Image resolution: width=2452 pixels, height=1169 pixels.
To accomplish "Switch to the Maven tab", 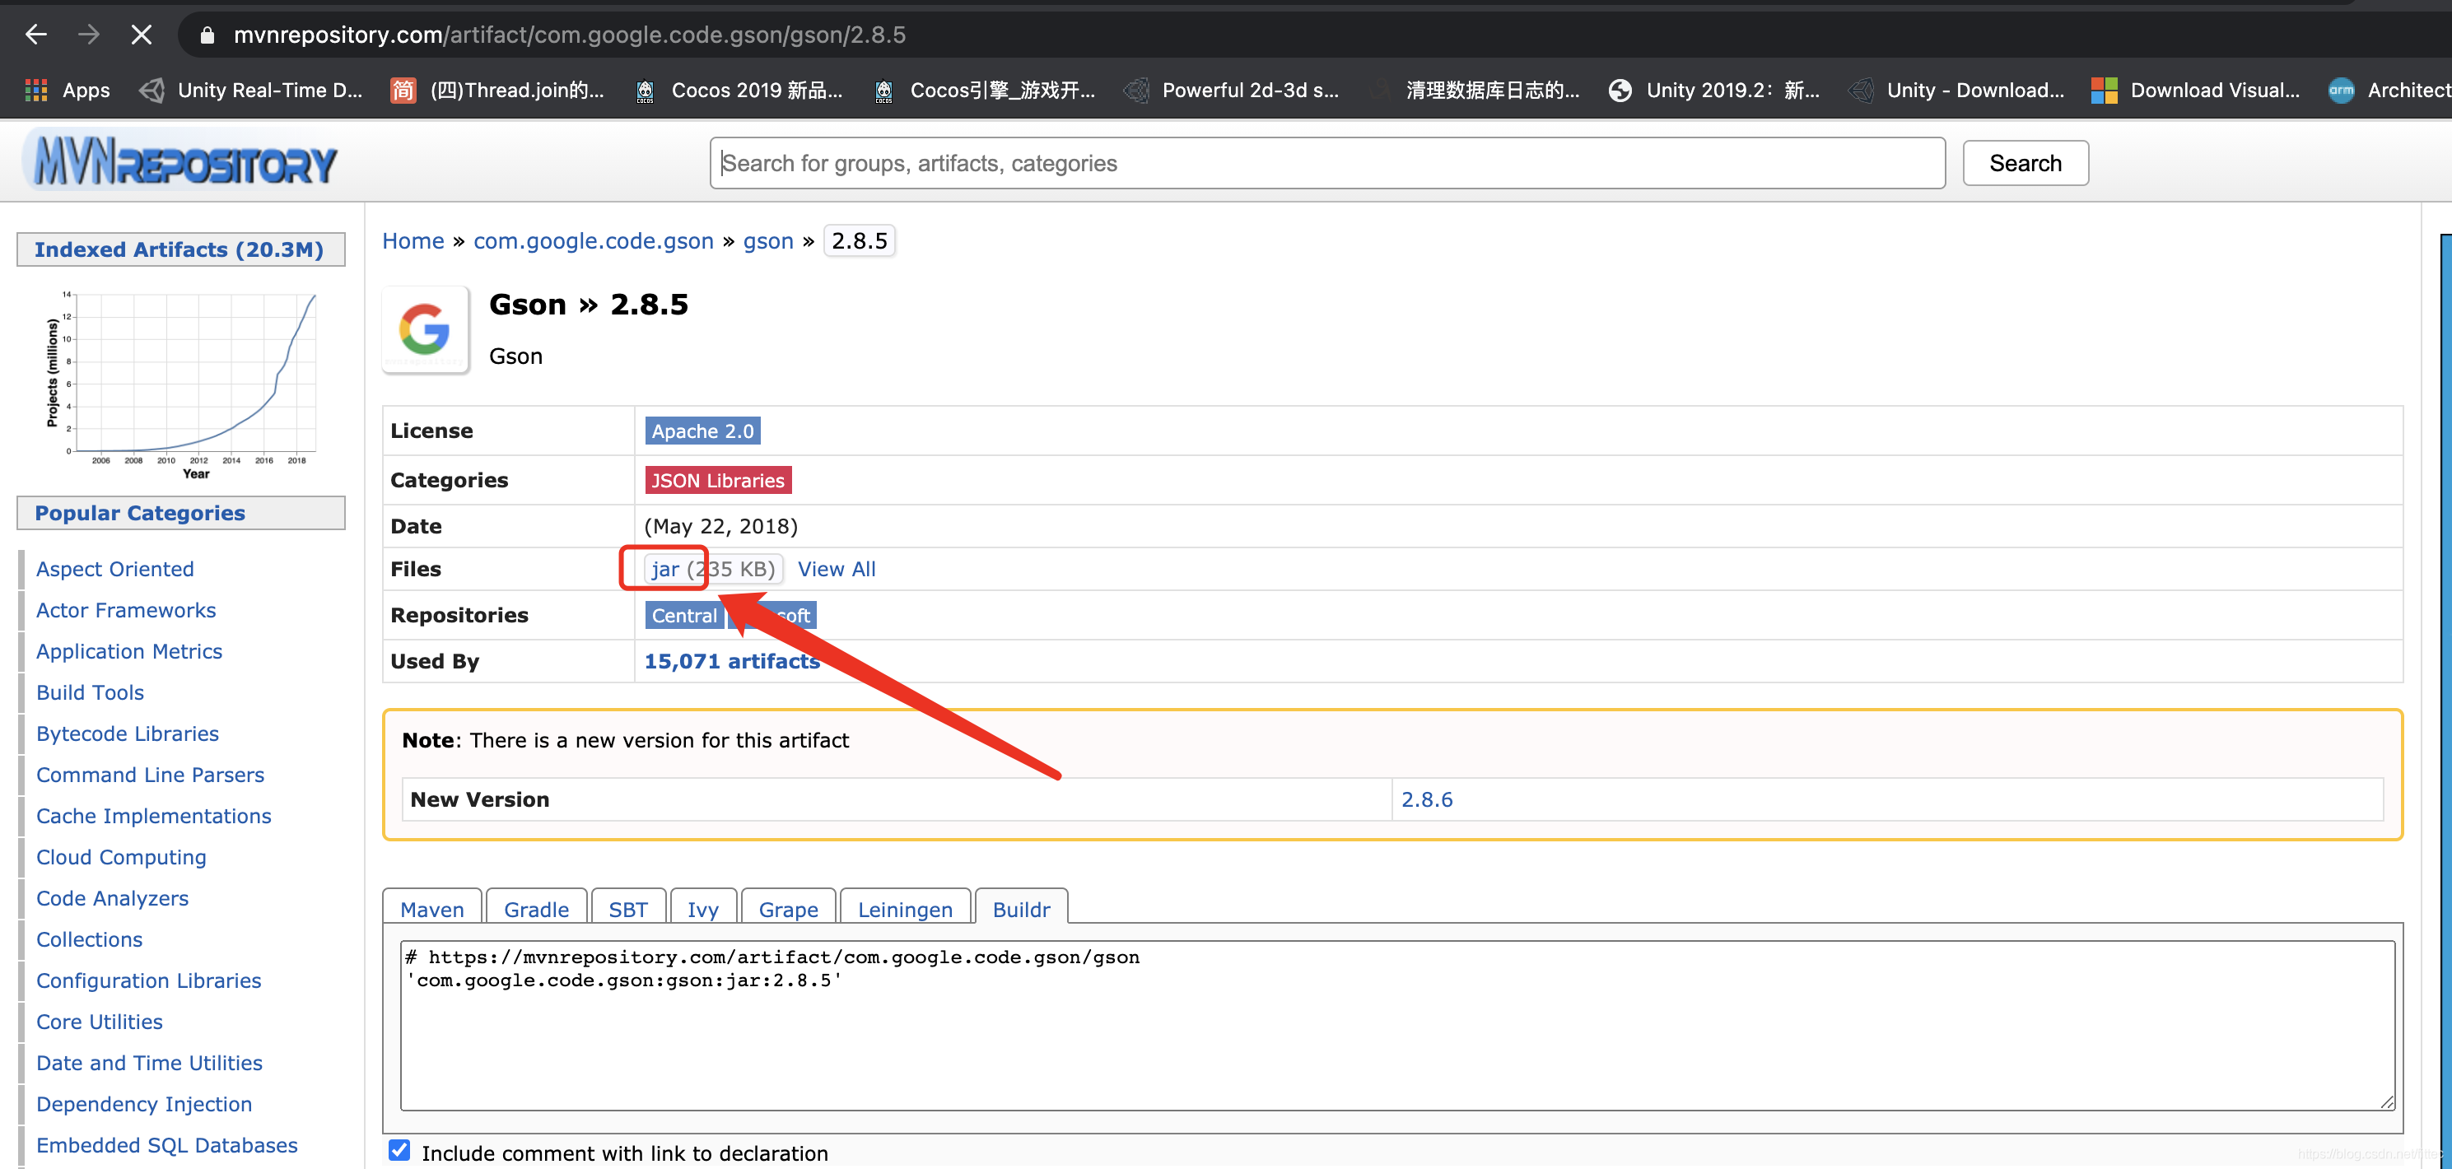I will click(x=431, y=908).
